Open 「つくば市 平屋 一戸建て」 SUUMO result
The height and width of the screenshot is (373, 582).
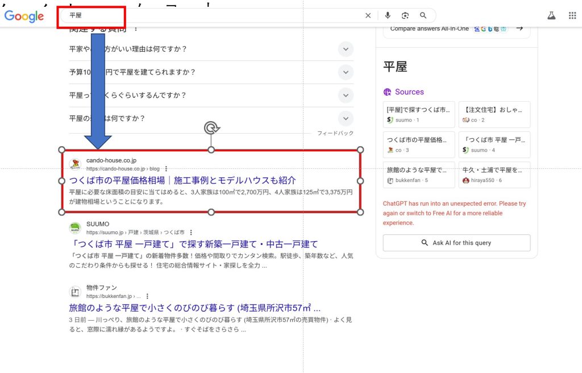[x=193, y=244]
